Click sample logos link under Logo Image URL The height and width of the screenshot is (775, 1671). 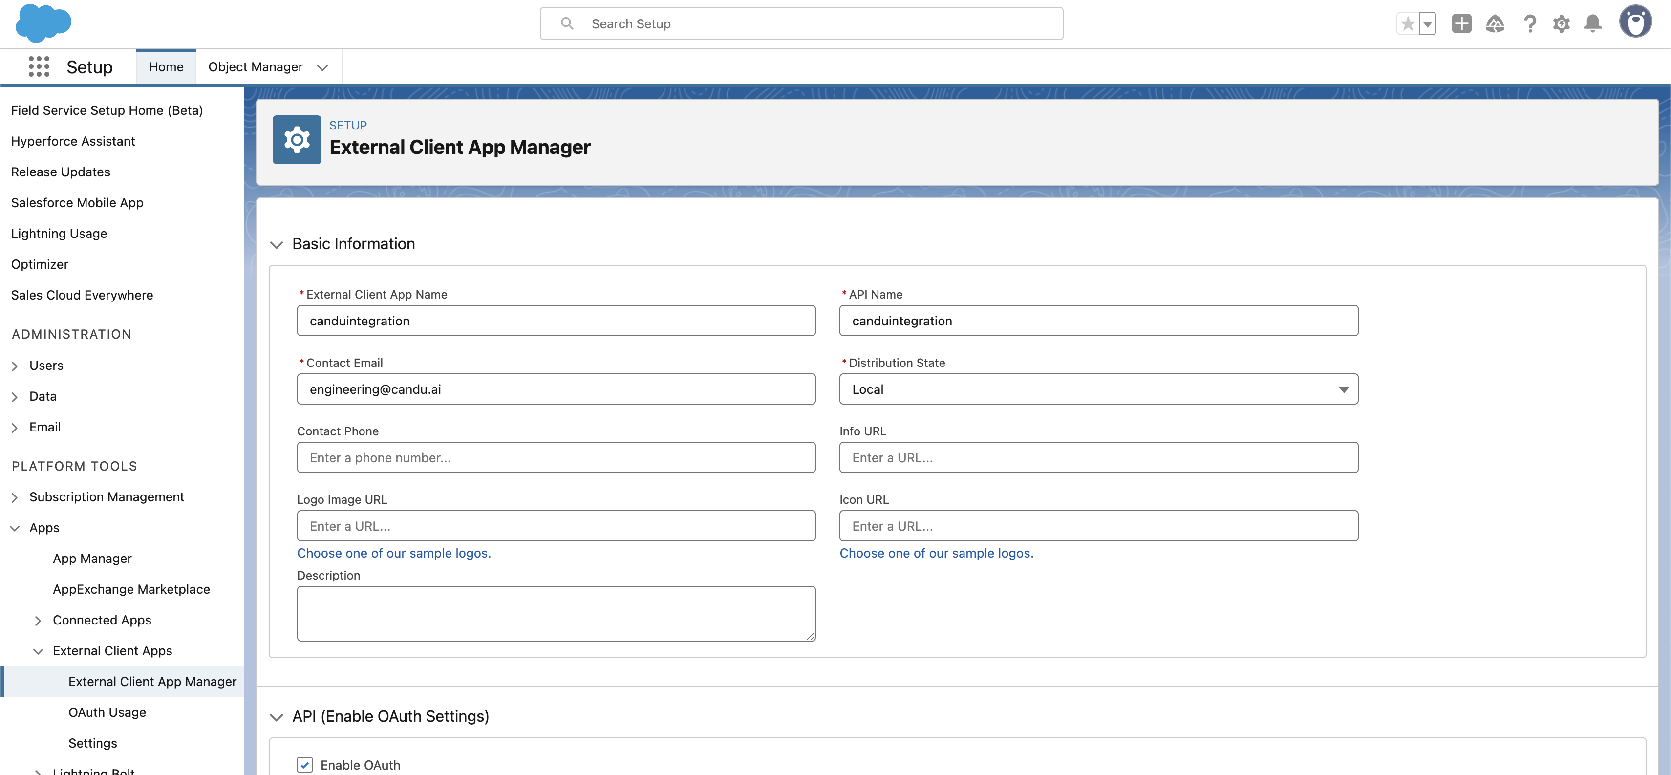[394, 553]
